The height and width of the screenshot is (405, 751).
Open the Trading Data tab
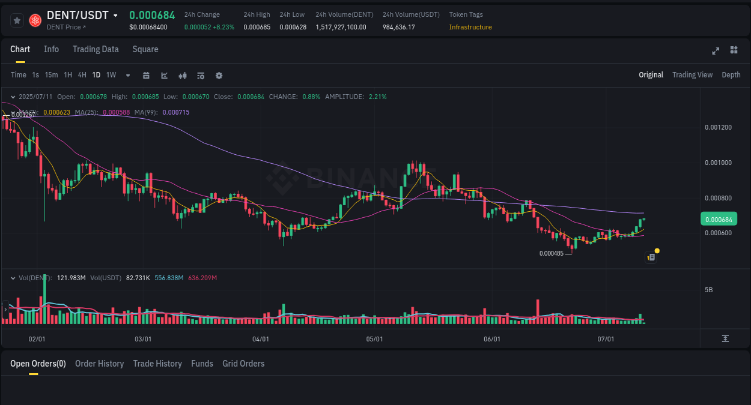96,49
